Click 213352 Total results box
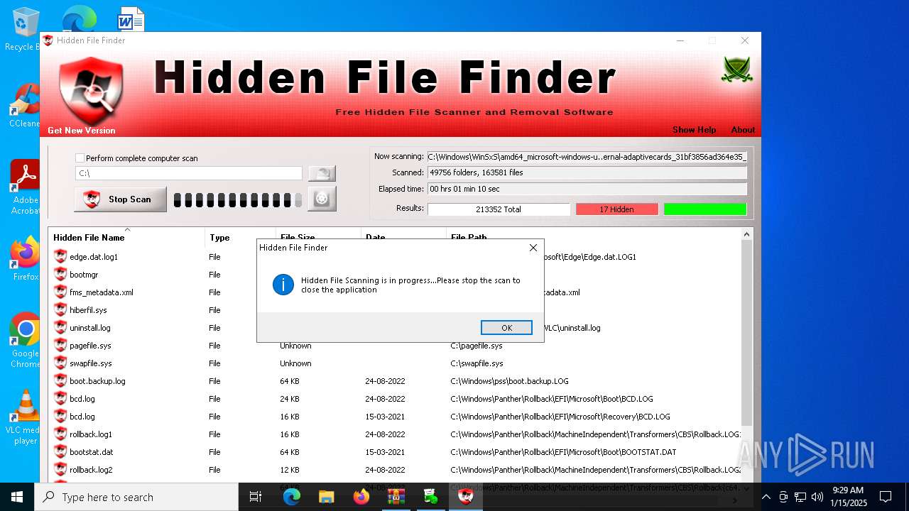This screenshot has width=909, height=511. [499, 209]
